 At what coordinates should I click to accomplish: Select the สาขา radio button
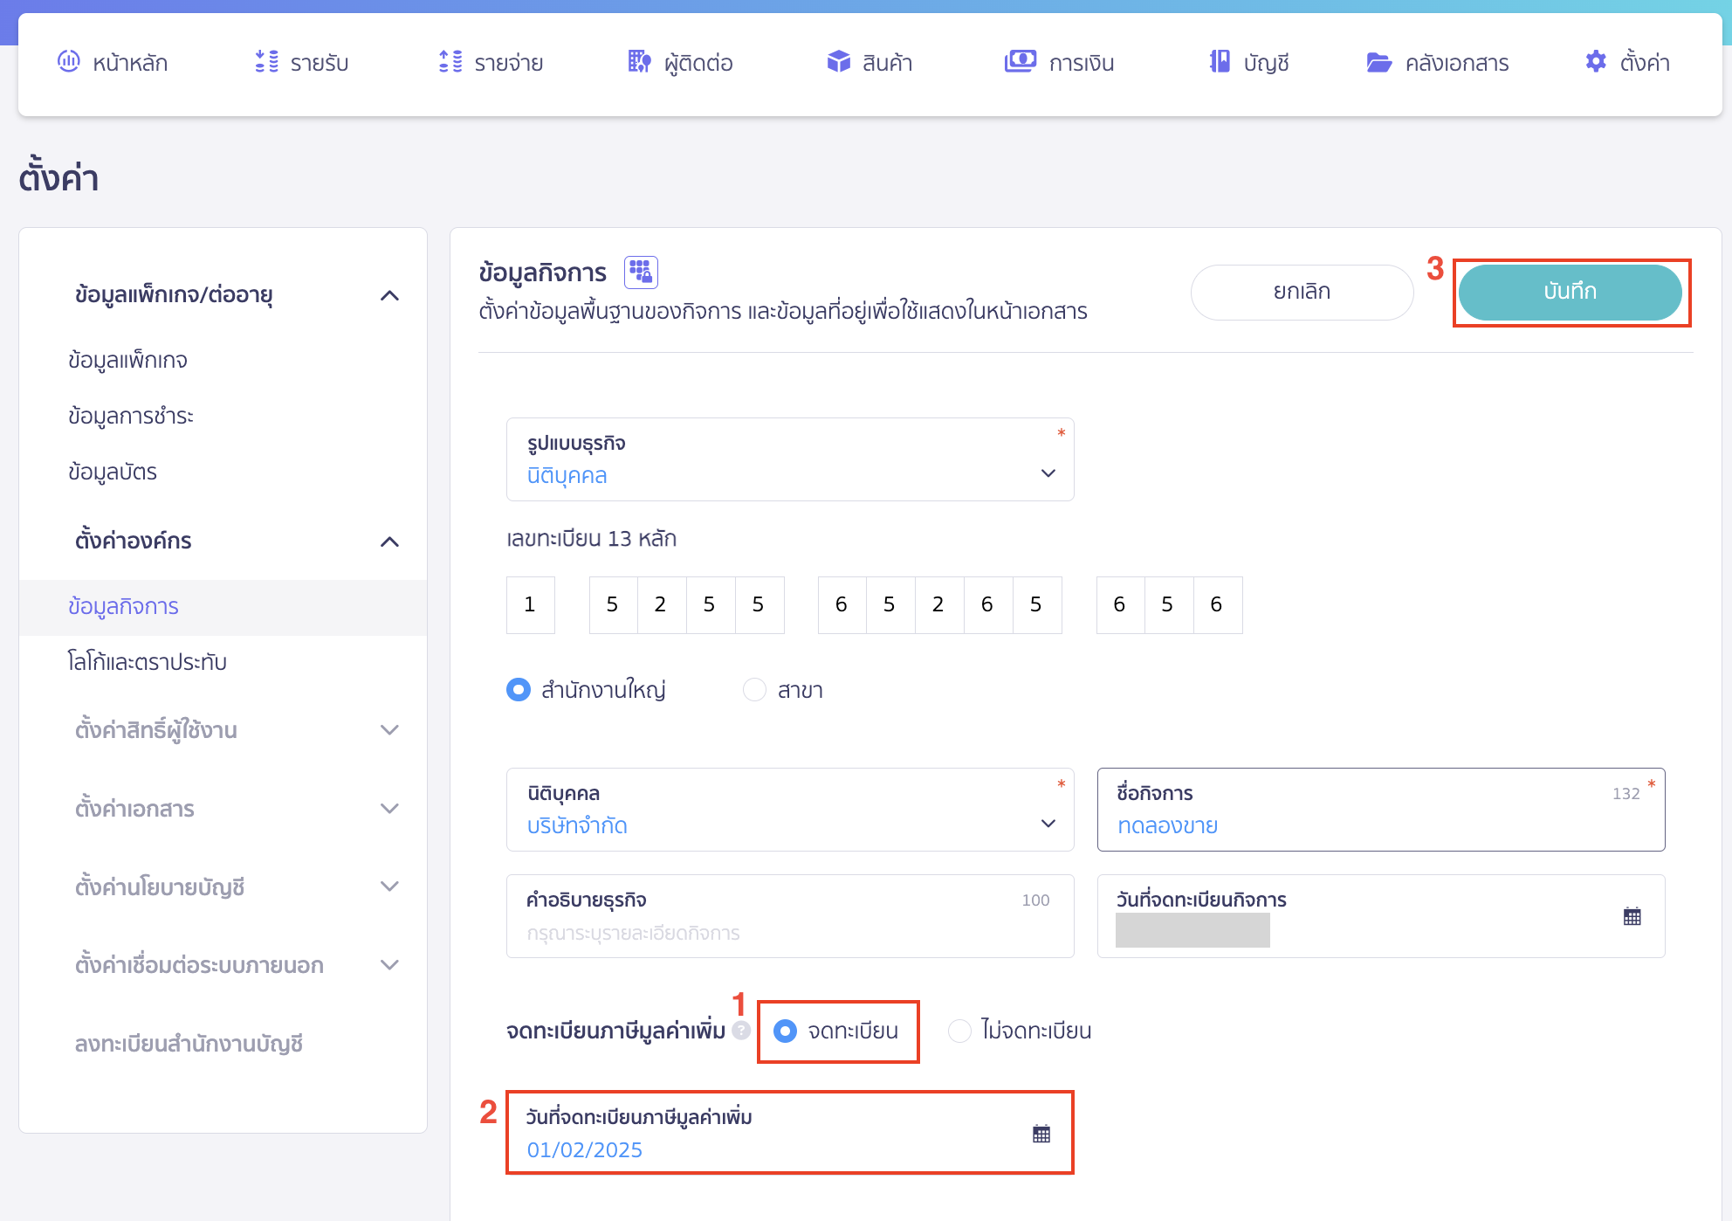[x=754, y=690]
